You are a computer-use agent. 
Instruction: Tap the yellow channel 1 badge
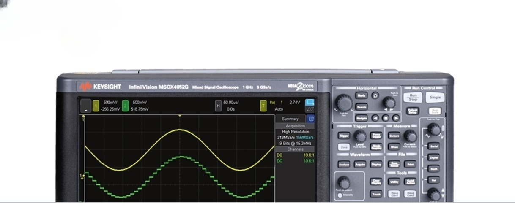pos(96,106)
